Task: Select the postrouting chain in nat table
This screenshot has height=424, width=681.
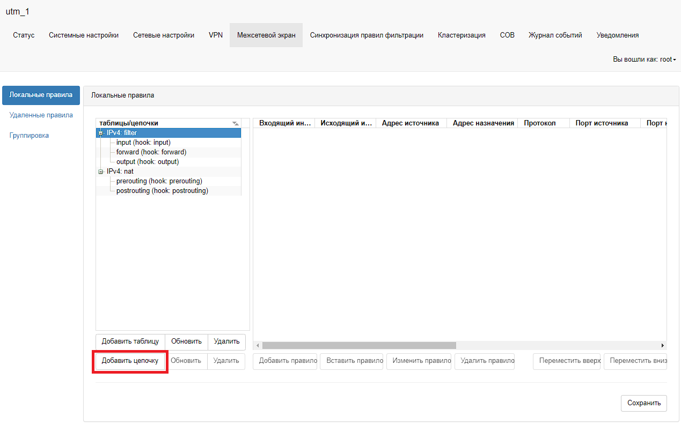Action: coord(162,191)
